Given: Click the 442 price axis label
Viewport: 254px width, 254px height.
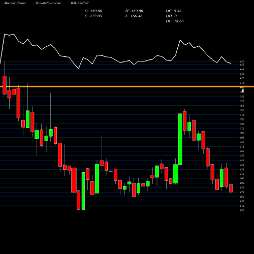Looking at the screenshot, I should pos(242,69).
